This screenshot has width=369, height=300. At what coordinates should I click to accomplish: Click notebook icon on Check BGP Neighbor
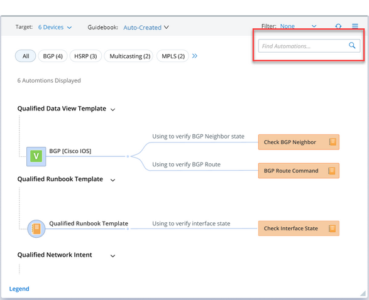[x=333, y=142]
